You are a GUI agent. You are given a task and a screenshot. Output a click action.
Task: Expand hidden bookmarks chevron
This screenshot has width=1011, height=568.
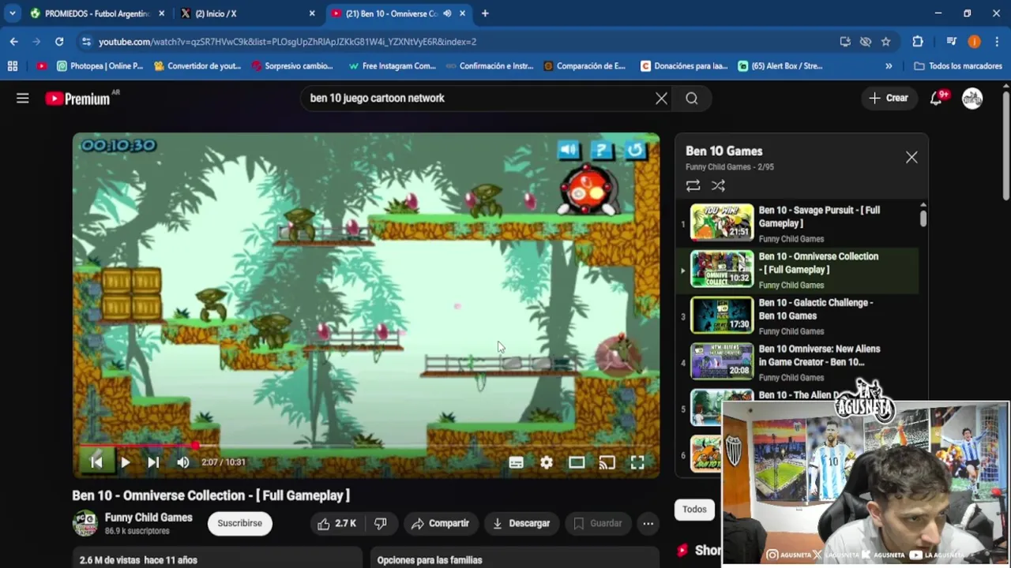[x=889, y=66]
